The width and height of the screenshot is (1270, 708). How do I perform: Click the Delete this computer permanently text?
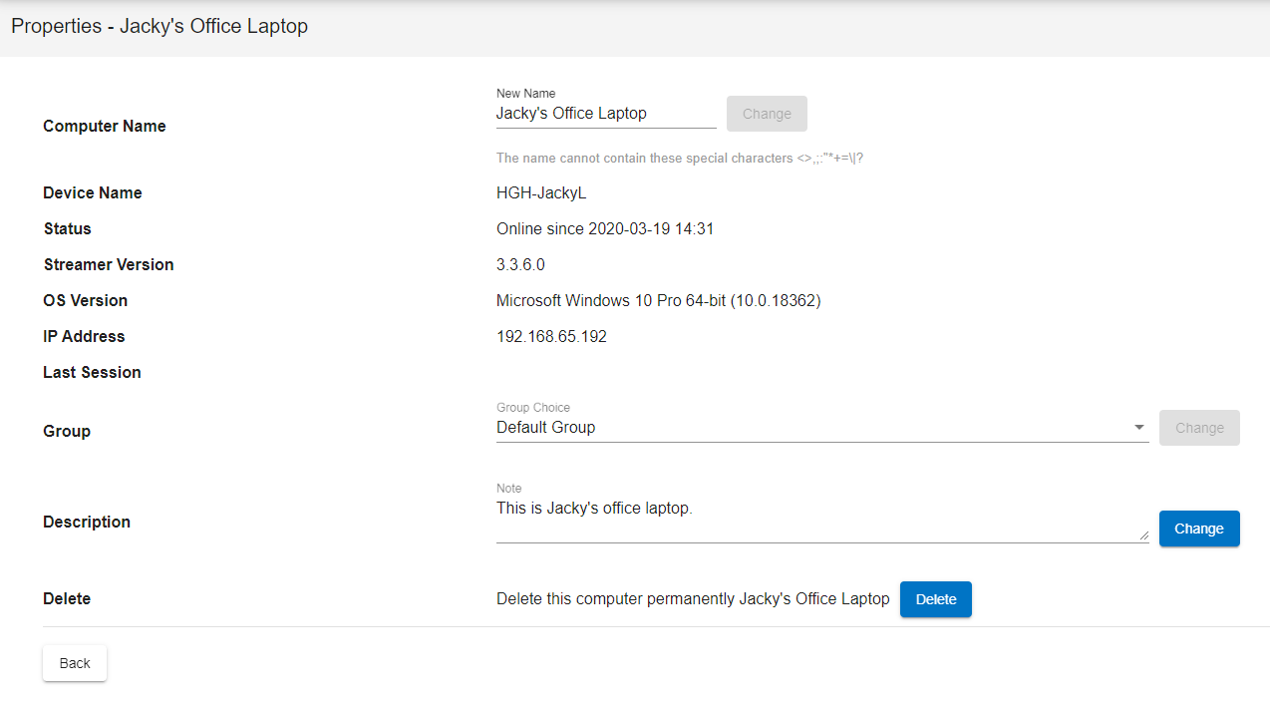coord(693,599)
